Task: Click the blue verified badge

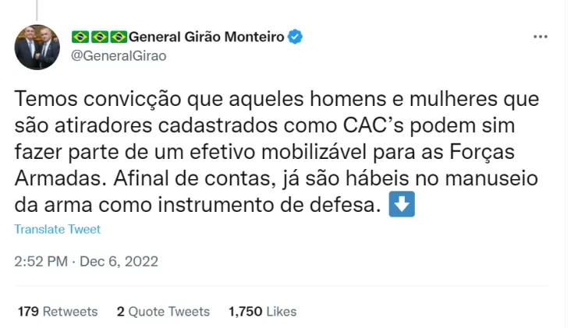Action: pos(296,37)
